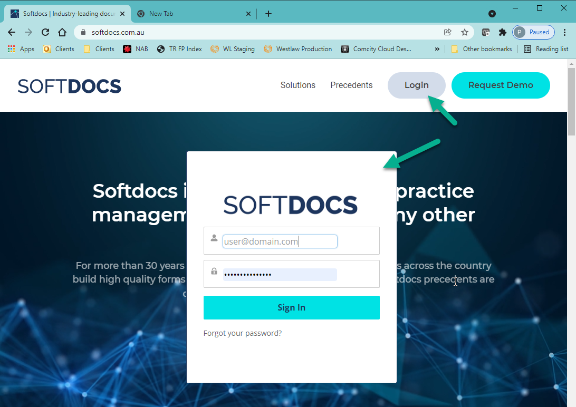
Task: Open Chrome three-dot menu
Action: (565, 32)
